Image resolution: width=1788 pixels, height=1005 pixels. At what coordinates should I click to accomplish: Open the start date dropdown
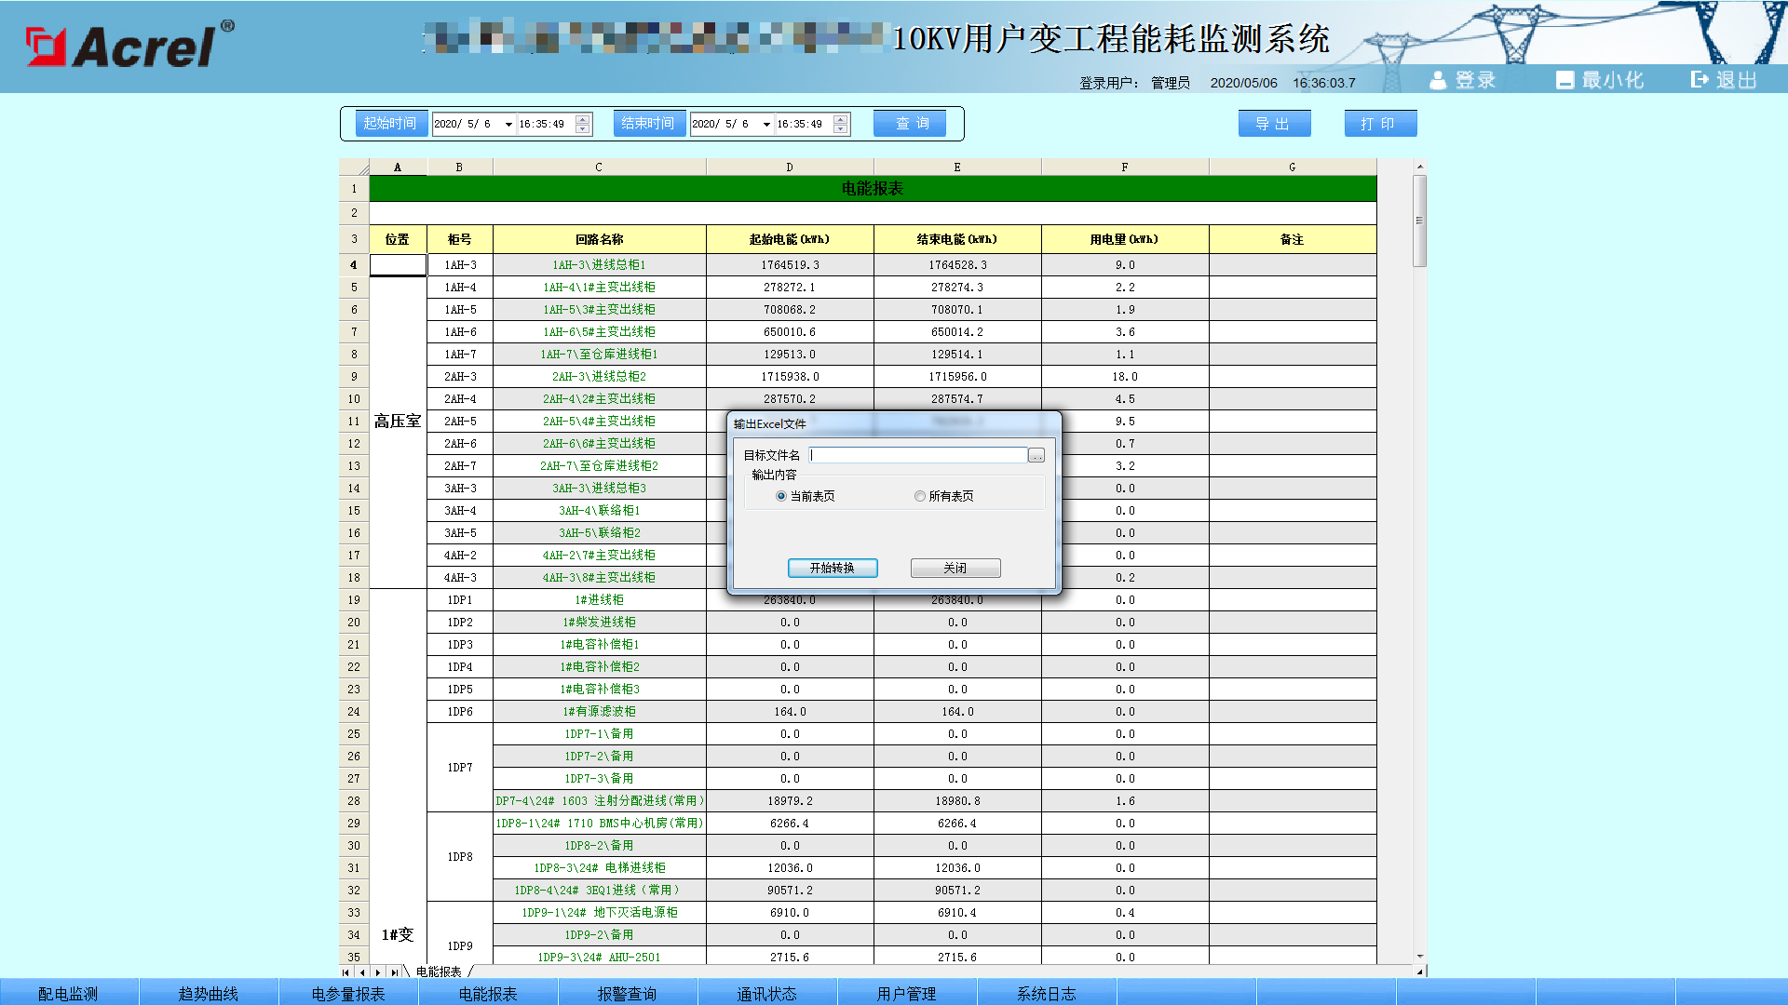(x=508, y=125)
